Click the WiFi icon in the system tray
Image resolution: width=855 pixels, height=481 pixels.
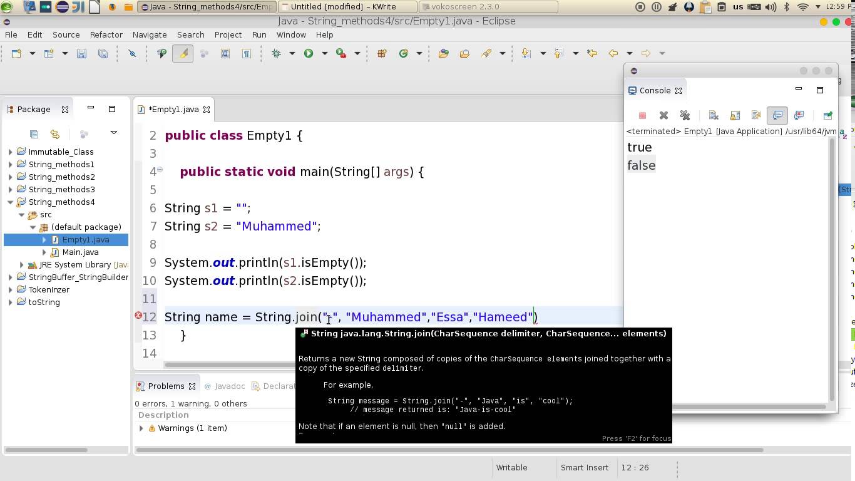[804, 6]
